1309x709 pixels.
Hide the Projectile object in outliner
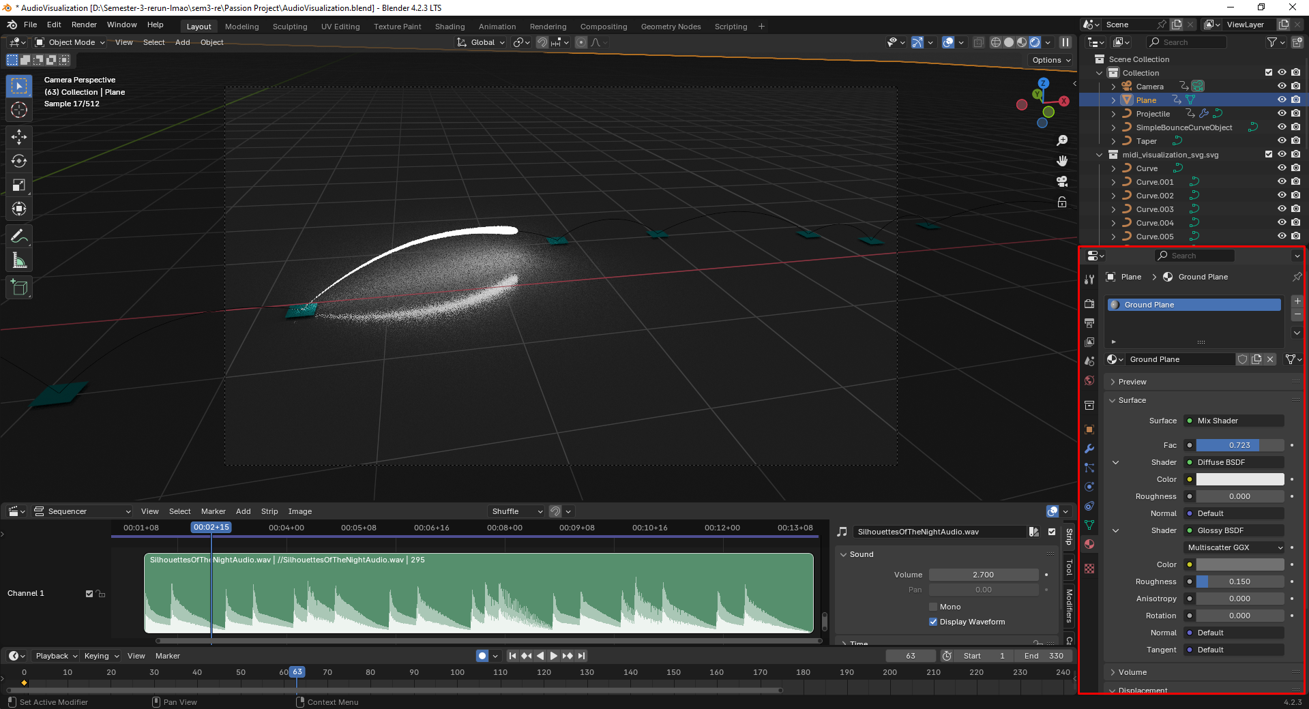coord(1282,114)
